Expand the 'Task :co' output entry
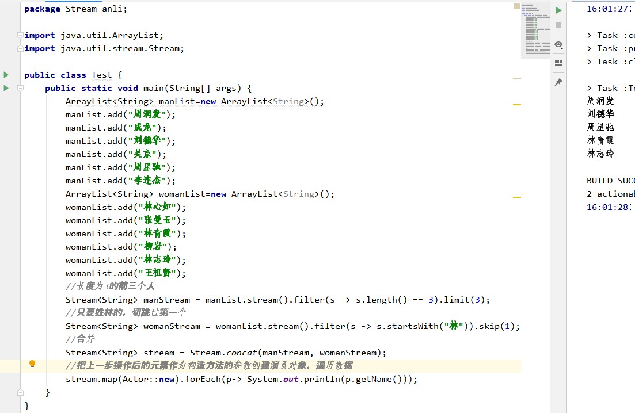635x413 pixels. pos(590,36)
